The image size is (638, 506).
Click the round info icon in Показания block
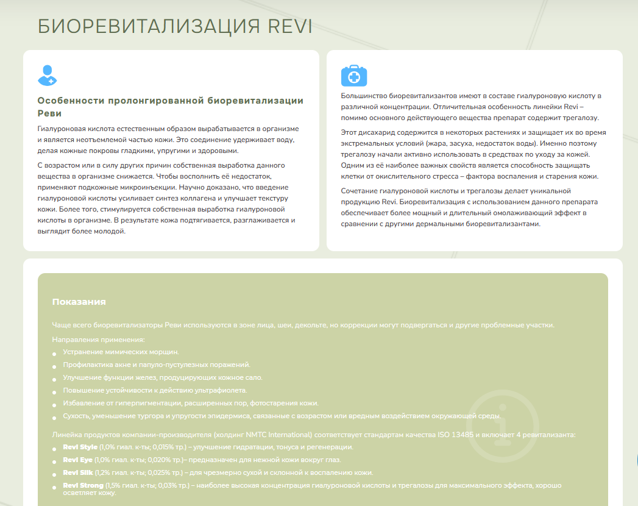pos(503,426)
